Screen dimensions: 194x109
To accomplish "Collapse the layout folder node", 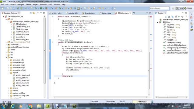I will click(9, 73).
